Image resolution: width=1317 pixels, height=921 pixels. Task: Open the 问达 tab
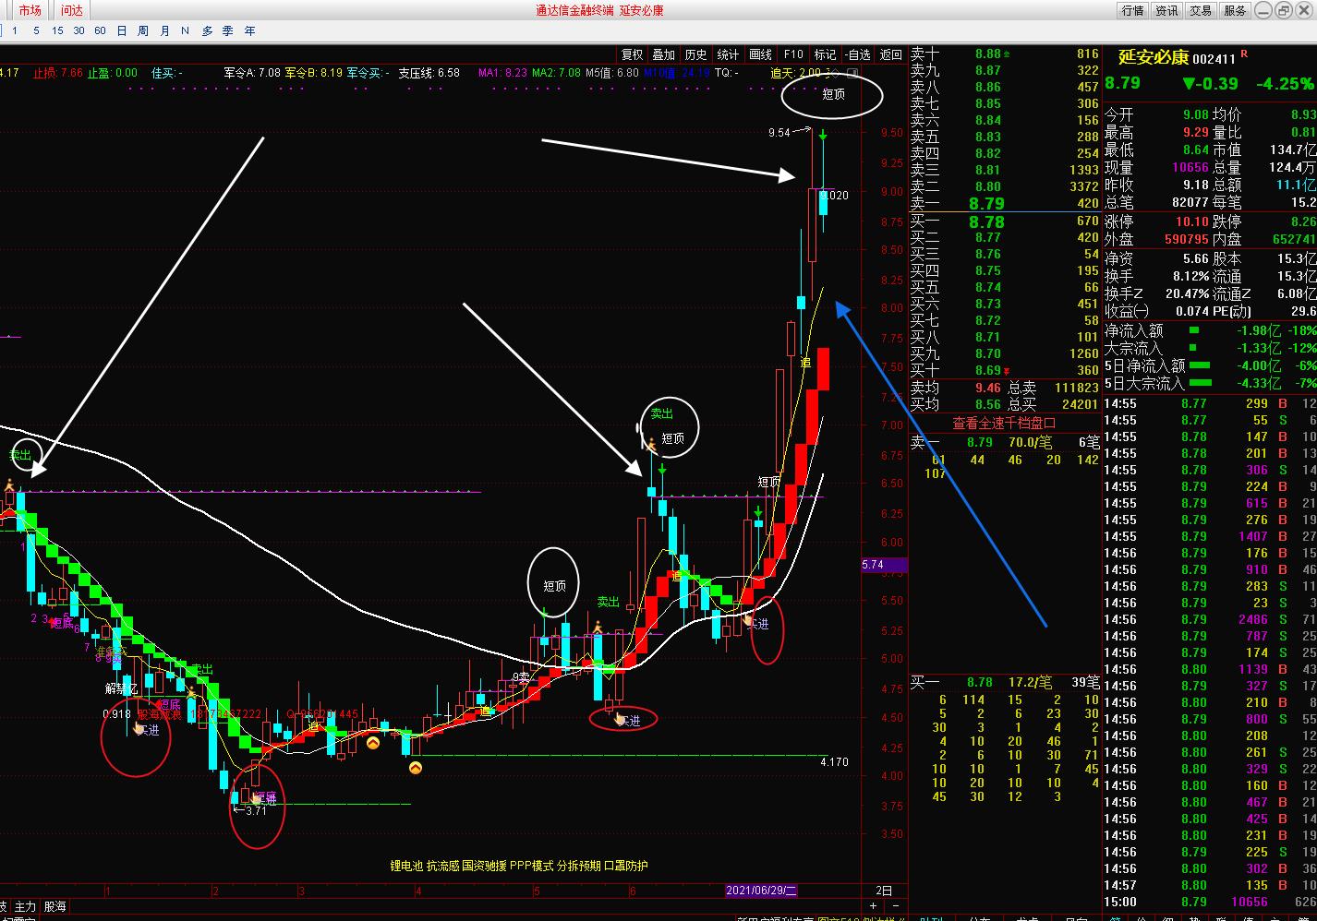tap(71, 10)
